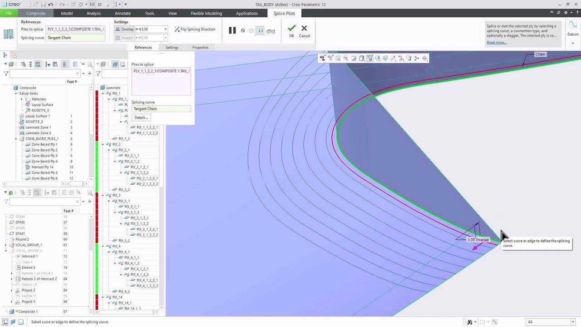Screen dimensions: 581x327
Task: Click the glasses verify preview icon
Action: [x=271, y=30]
